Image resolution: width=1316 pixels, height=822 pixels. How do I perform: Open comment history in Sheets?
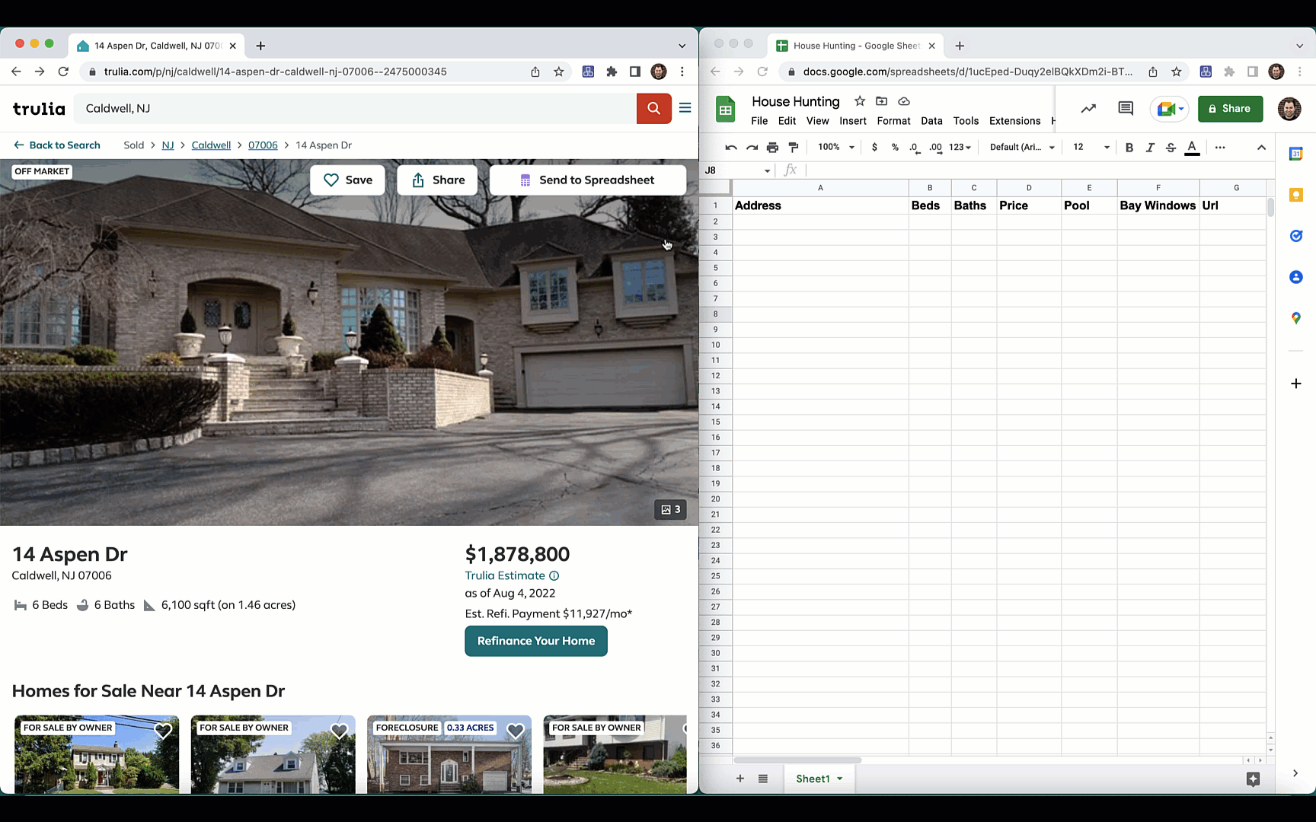tap(1125, 109)
